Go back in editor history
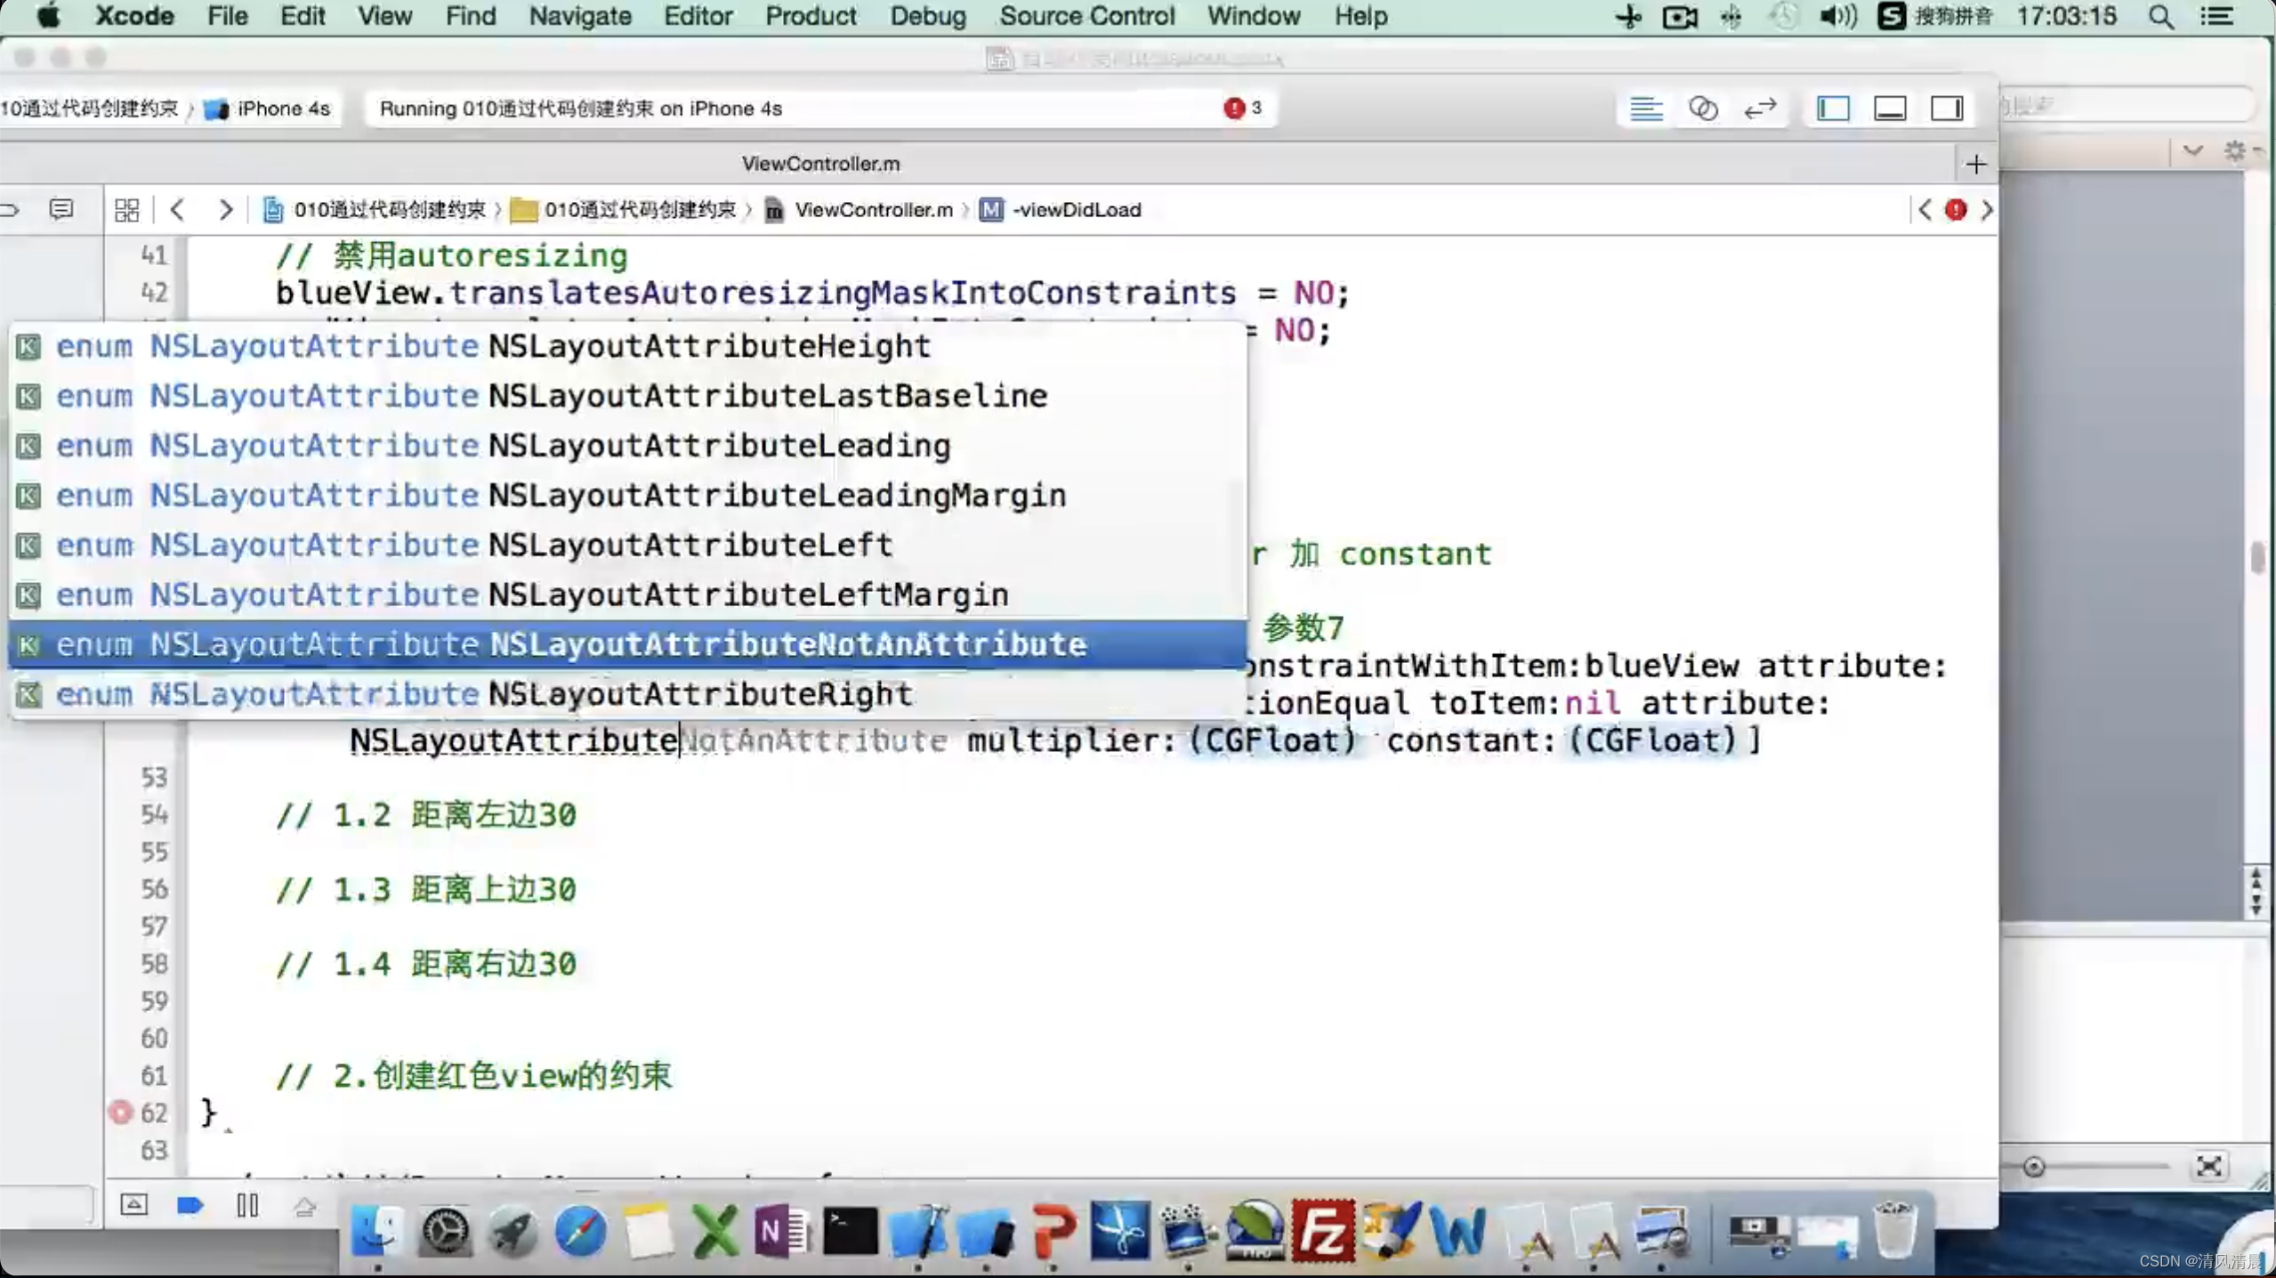The height and width of the screenshot is (1278, 2276). click(177, 210)
